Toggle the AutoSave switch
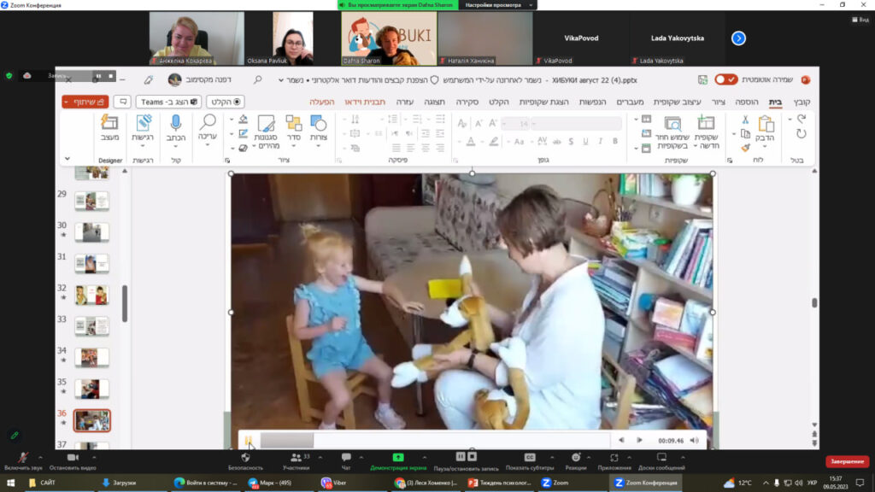The image size is (875, 492). click(726, 79)
